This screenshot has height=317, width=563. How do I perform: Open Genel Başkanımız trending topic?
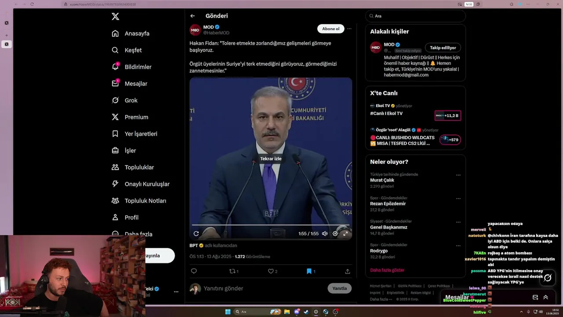click(x=389, y=227)
